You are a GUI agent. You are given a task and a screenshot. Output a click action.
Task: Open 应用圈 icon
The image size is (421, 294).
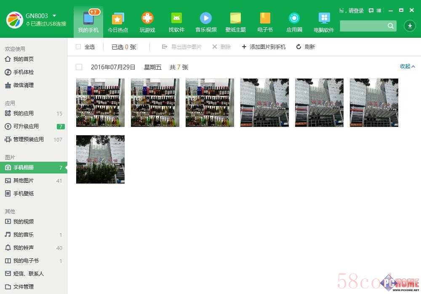click(x=294, y=22)
